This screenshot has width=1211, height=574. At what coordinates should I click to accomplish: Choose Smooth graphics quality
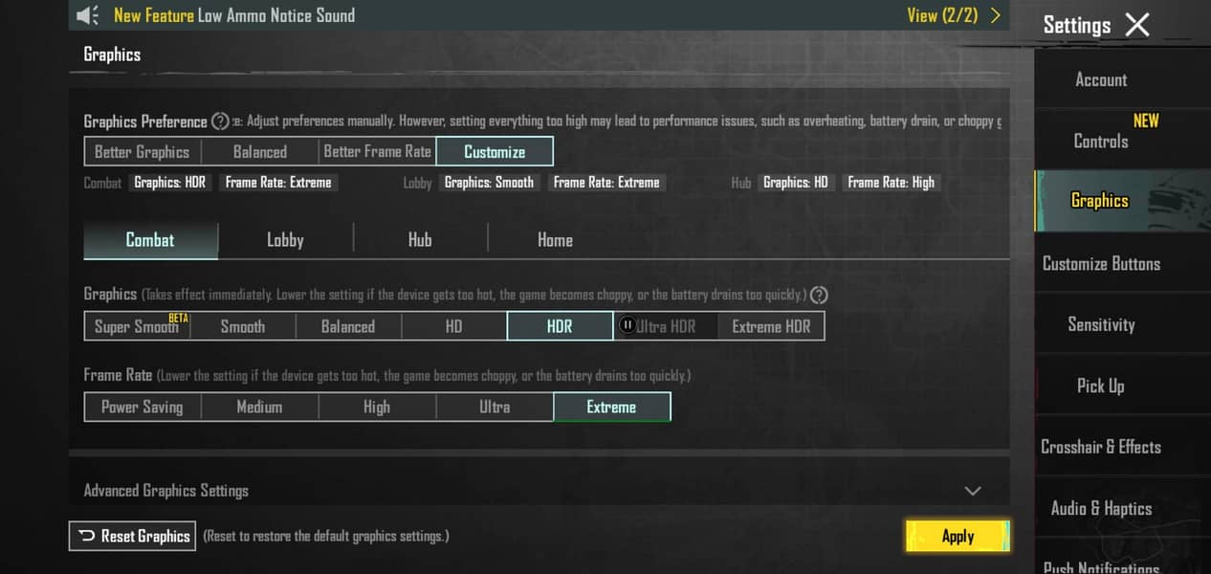[242, 326]
